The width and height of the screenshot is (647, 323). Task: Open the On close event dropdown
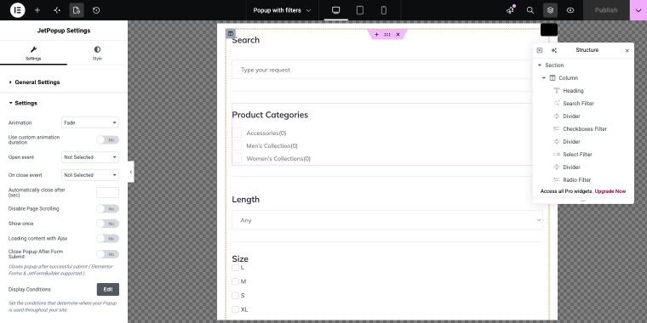point(90,175)
